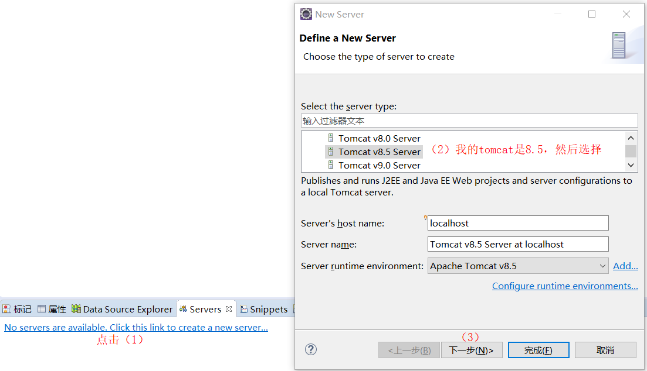Open Configure runtime environments link
The height and width of the screenshot is (371, 647).
coord(565,286)
